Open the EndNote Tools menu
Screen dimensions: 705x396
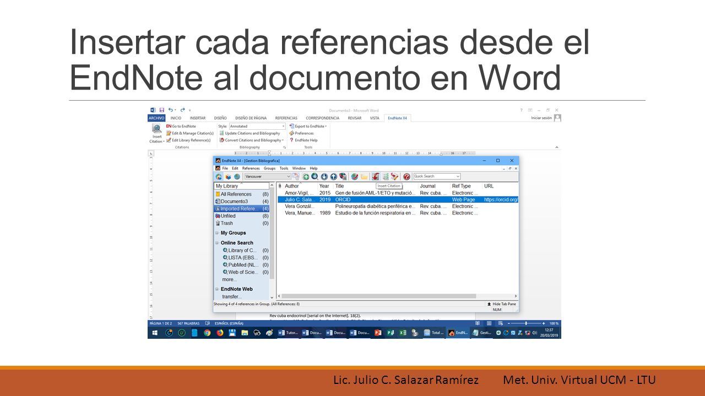284,168
